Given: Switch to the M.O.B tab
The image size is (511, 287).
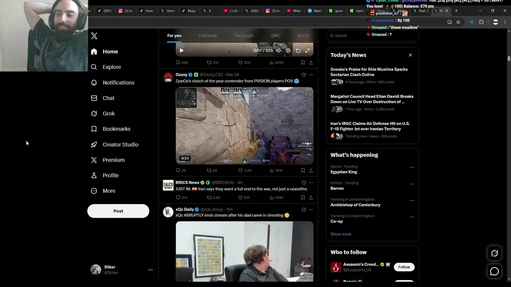Looking at the screenshot, I should click(303, 35).
